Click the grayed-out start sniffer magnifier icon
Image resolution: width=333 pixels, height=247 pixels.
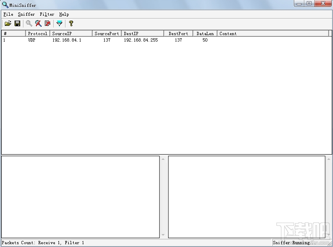(x=29, y=23)
